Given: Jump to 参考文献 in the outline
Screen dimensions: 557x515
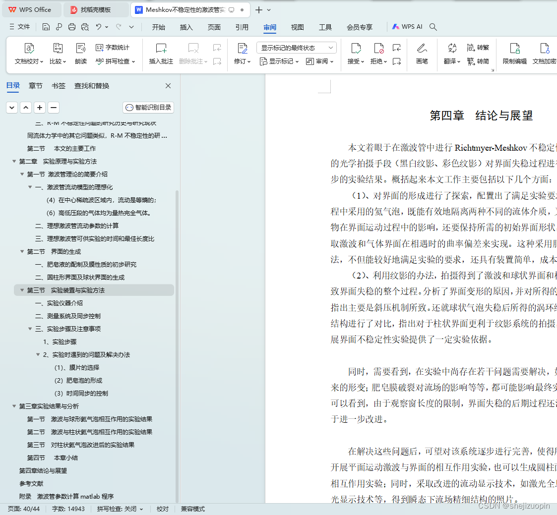Looking at the screenshot, I should pos(31,484).
